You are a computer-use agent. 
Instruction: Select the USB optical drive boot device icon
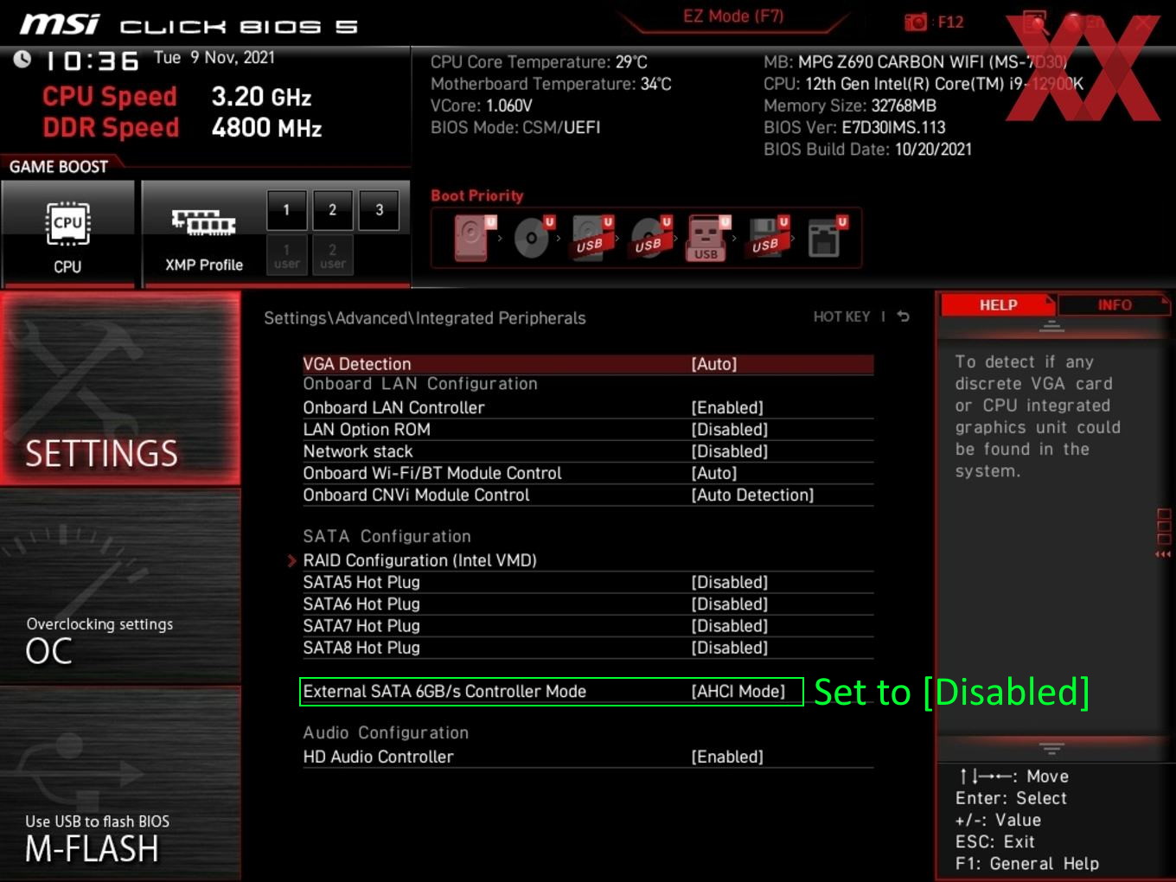651,238
